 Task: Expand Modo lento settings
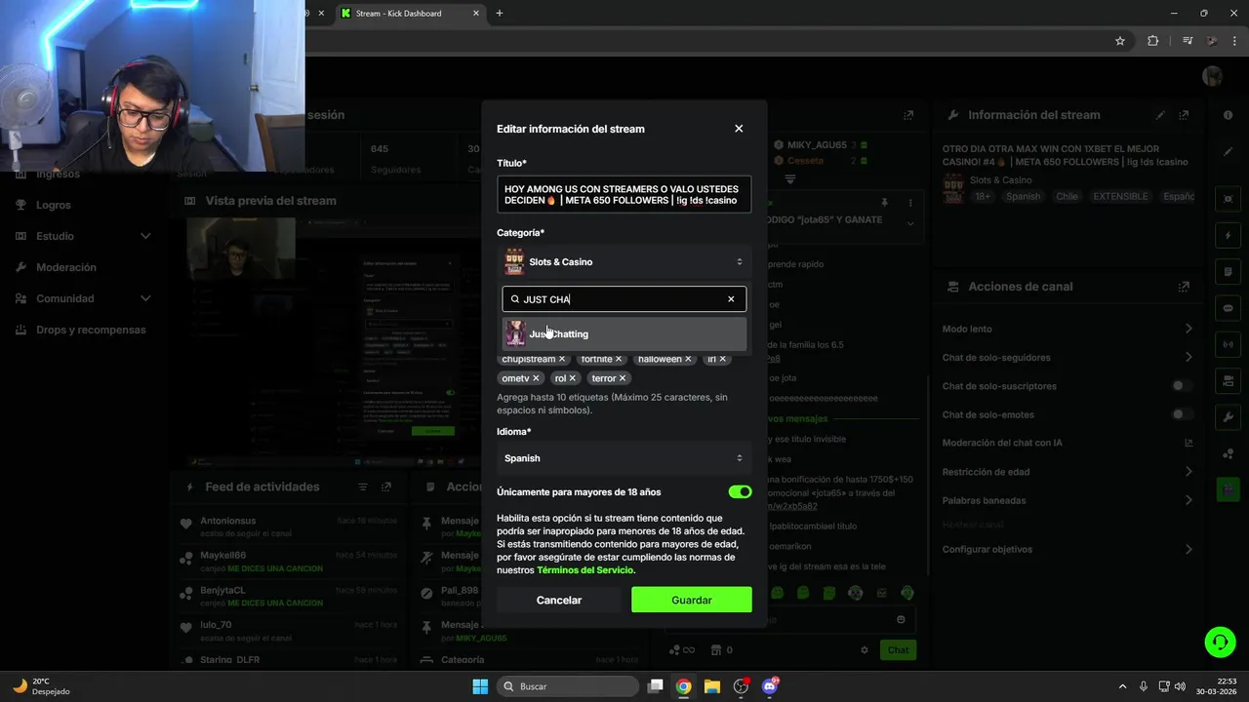coord(1189,329)
